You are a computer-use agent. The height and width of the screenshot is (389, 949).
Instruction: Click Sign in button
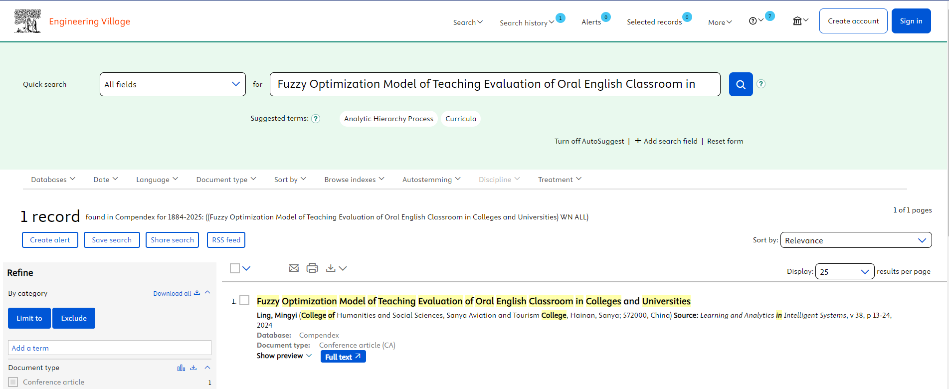911,21
